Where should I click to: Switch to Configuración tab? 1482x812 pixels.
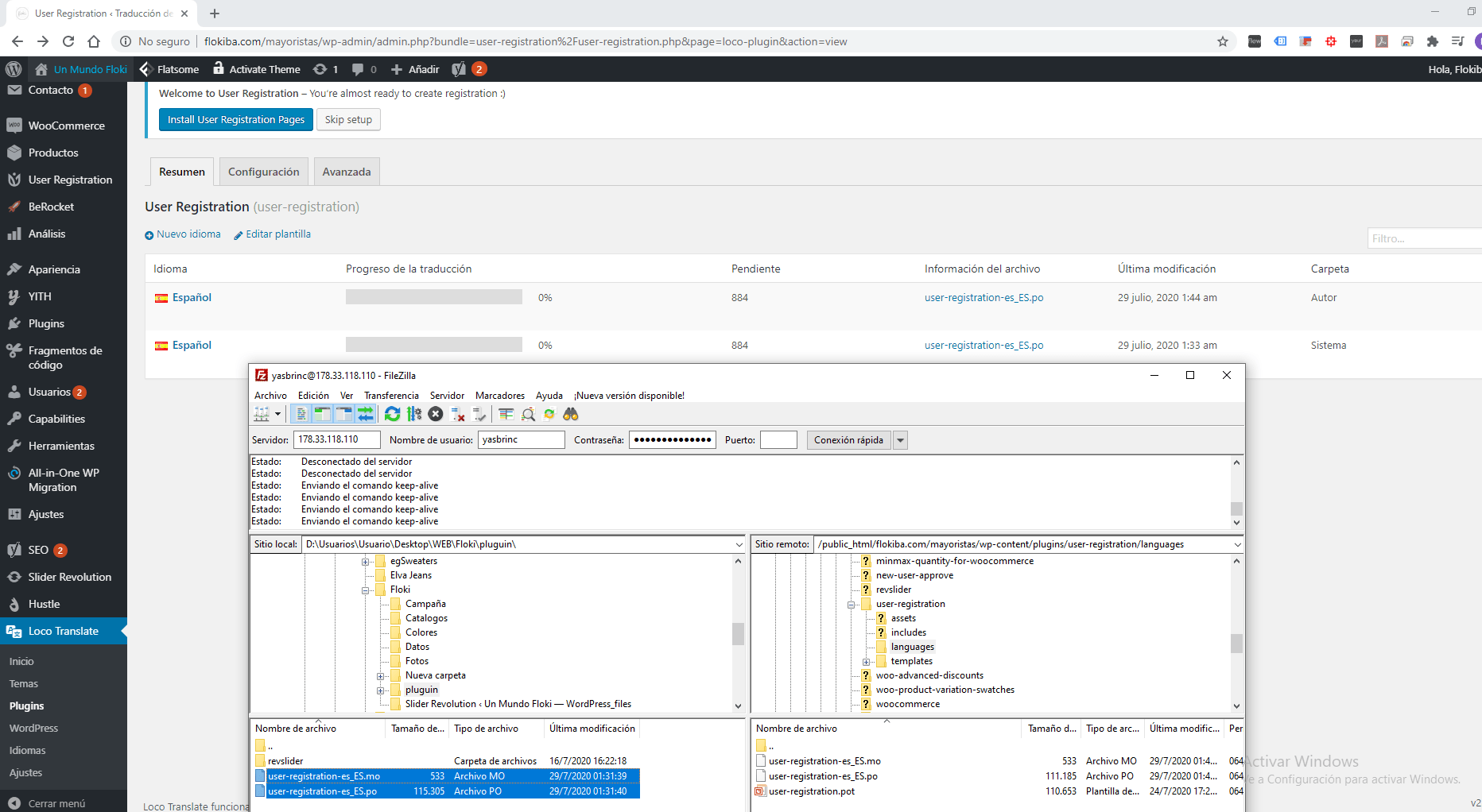coord(264,172)
